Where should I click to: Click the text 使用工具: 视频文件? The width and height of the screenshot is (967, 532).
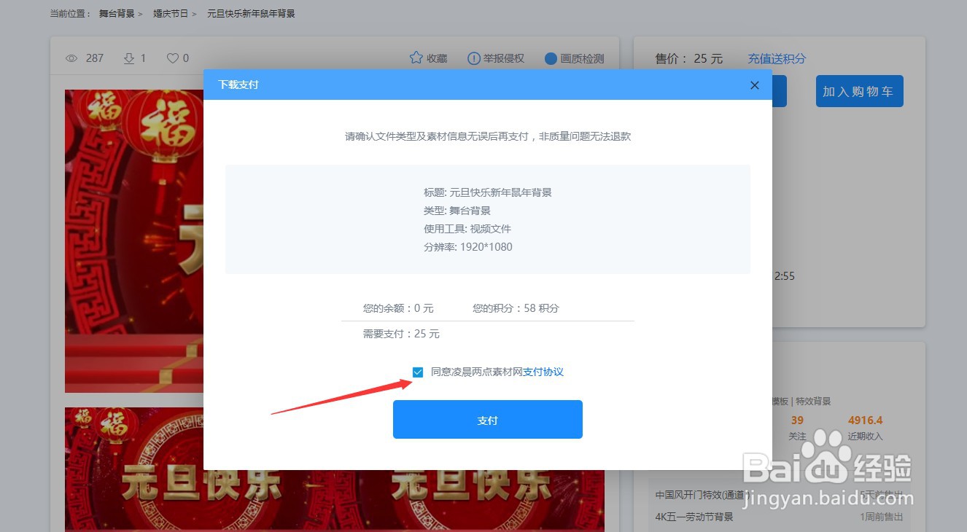467,229
